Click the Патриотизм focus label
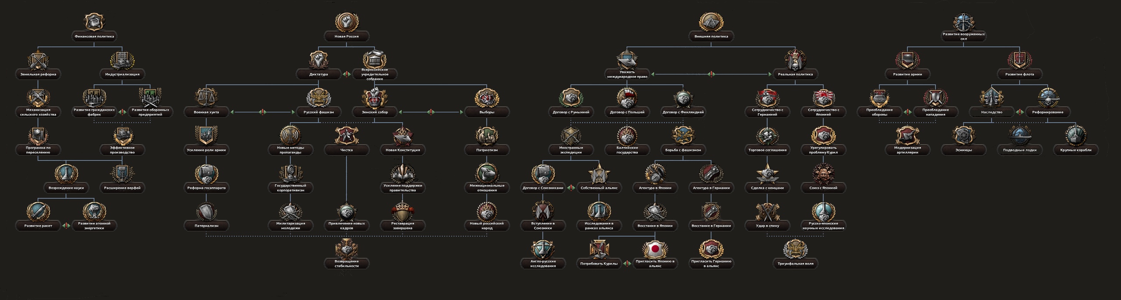This screenshot has width=1121, height=300. click(x=486, y=150)
